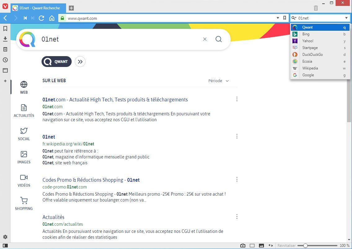
Task: Expand the Période filter dropdown
Action: click(x=218, y=81)
